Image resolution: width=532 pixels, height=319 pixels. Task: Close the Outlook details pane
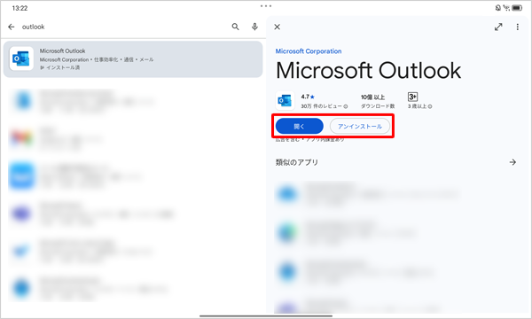click(278, 27)
